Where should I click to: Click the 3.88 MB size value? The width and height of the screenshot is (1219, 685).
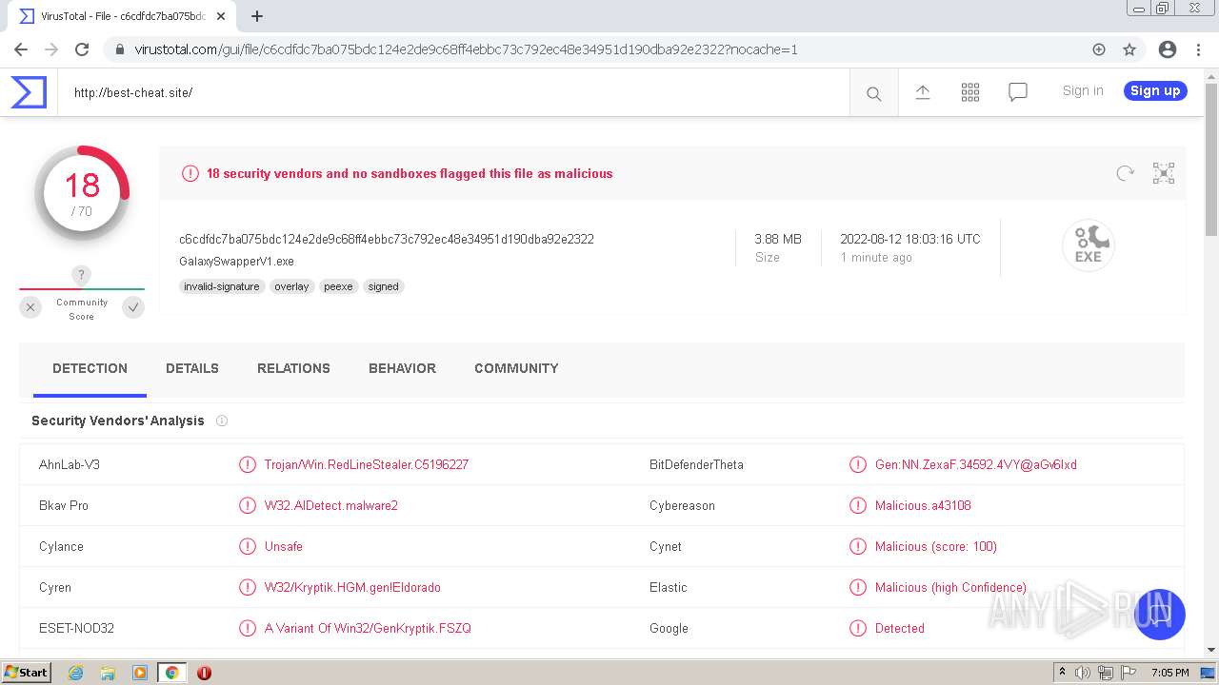[778, 239]
